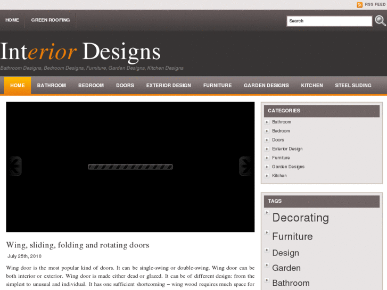Screen dimensions: 387x290
Task: Focus the Search input field
Action: (330, 21)
